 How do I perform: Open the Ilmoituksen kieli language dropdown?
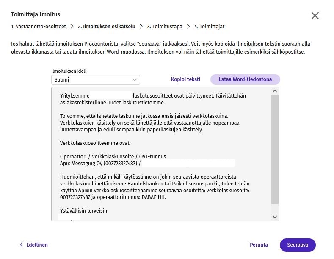95,80
